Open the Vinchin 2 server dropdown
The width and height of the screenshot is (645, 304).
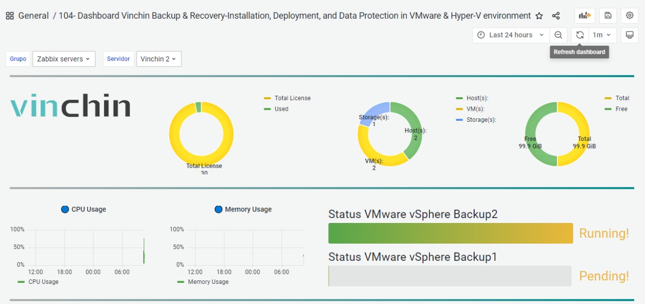pyautogui.click(x=159, y=59)
